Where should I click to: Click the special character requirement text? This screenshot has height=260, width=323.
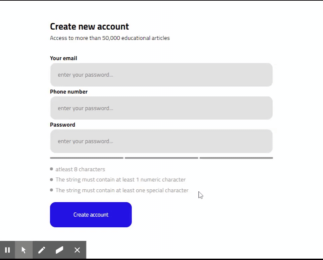[x=122, y=190]
